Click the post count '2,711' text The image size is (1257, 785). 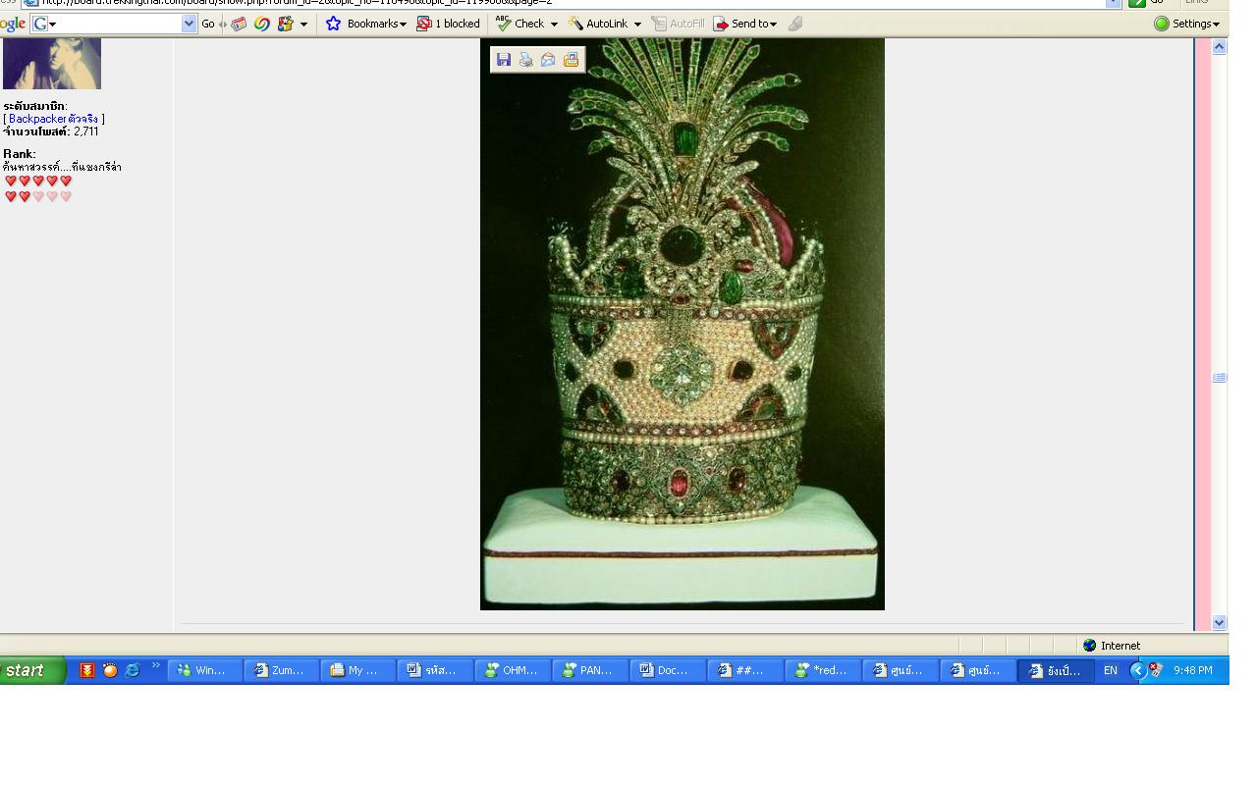pyautogui.click(x=85, y=131)
